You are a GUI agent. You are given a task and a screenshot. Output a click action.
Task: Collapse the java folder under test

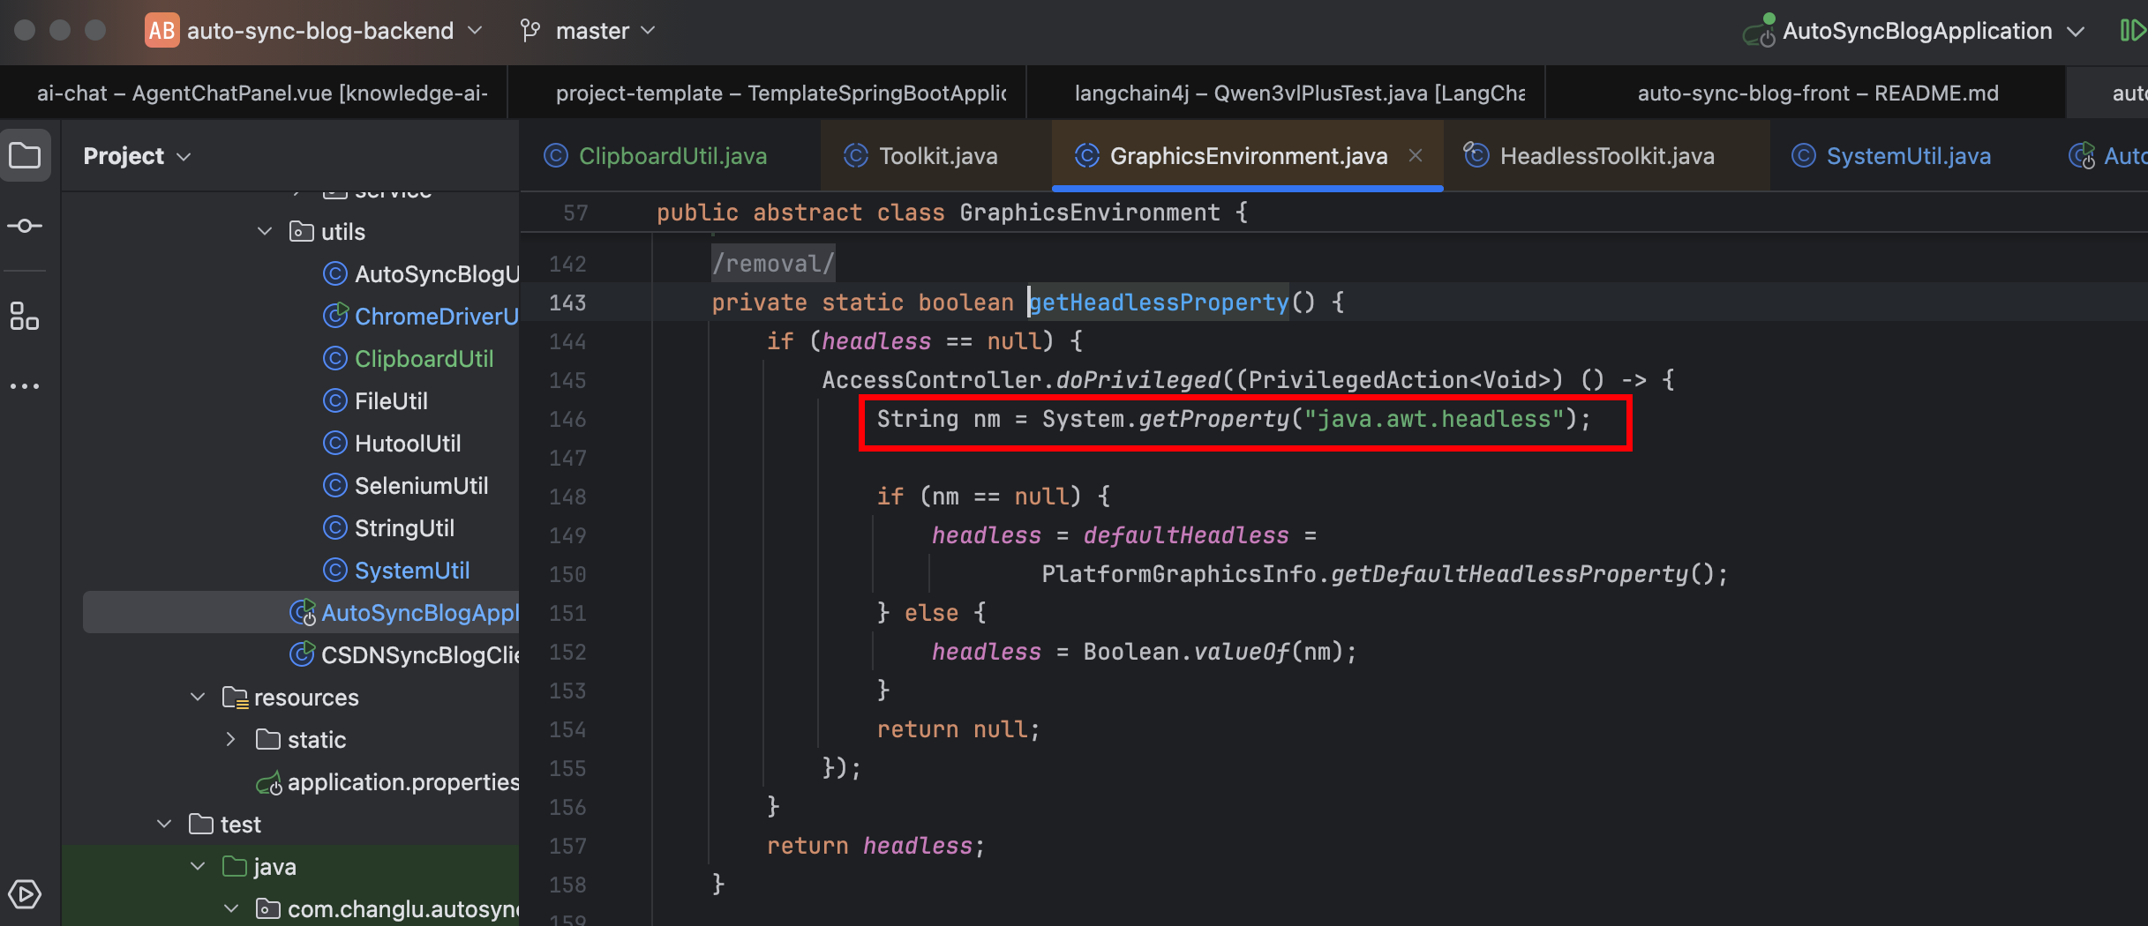pyautogui.click(x=198, y=867)
